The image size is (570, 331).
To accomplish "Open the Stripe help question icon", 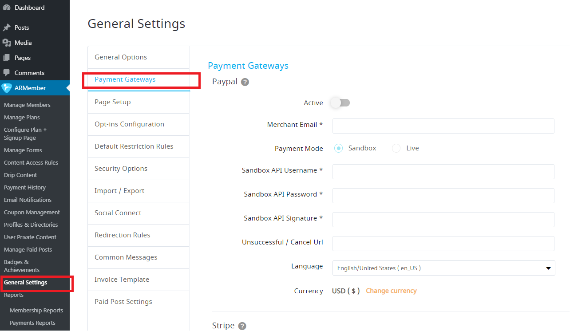I will [242, 326].
